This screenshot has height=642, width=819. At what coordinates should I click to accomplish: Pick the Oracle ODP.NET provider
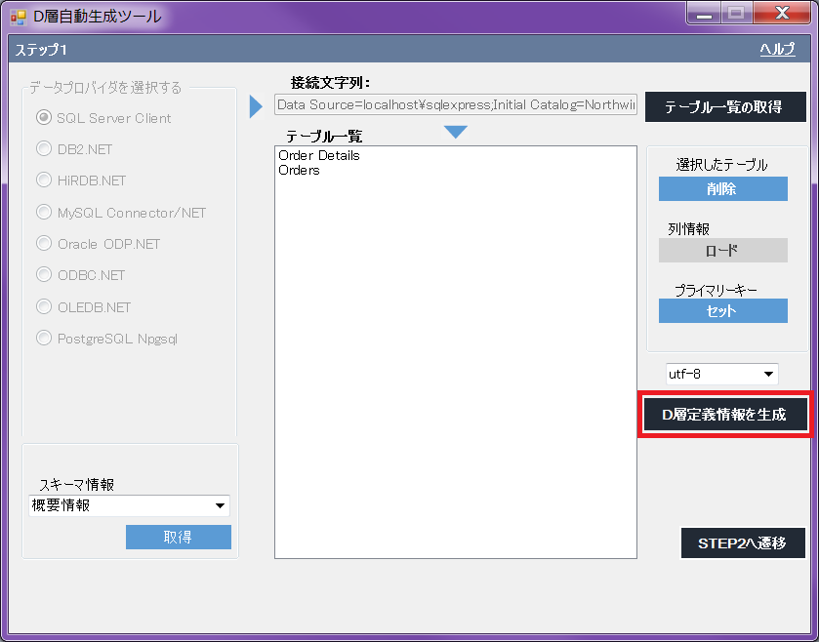(44, 244)
